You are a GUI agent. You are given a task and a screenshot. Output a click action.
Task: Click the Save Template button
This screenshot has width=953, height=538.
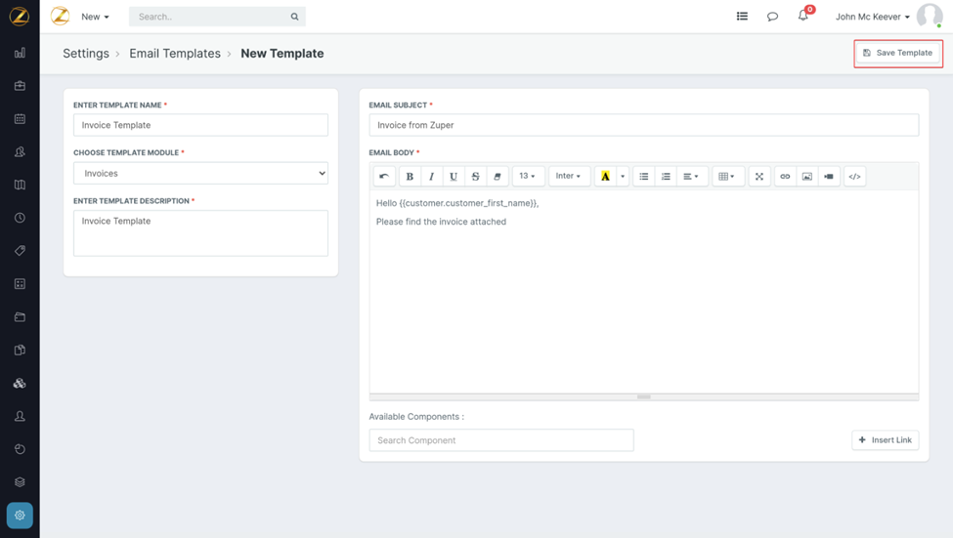tap(897, 53)
